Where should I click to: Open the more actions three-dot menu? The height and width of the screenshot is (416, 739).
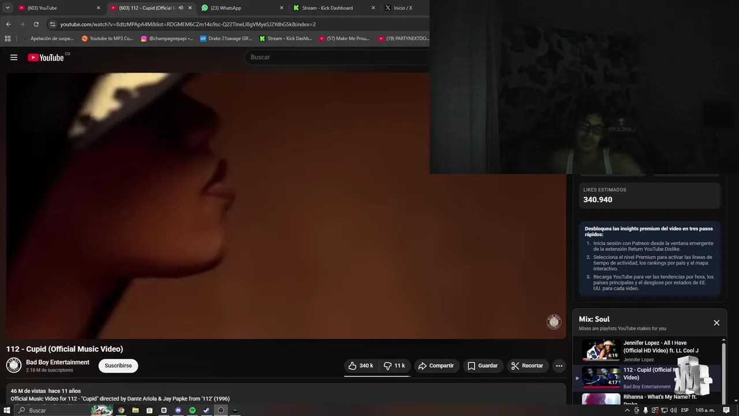click(x=559, y=366)
